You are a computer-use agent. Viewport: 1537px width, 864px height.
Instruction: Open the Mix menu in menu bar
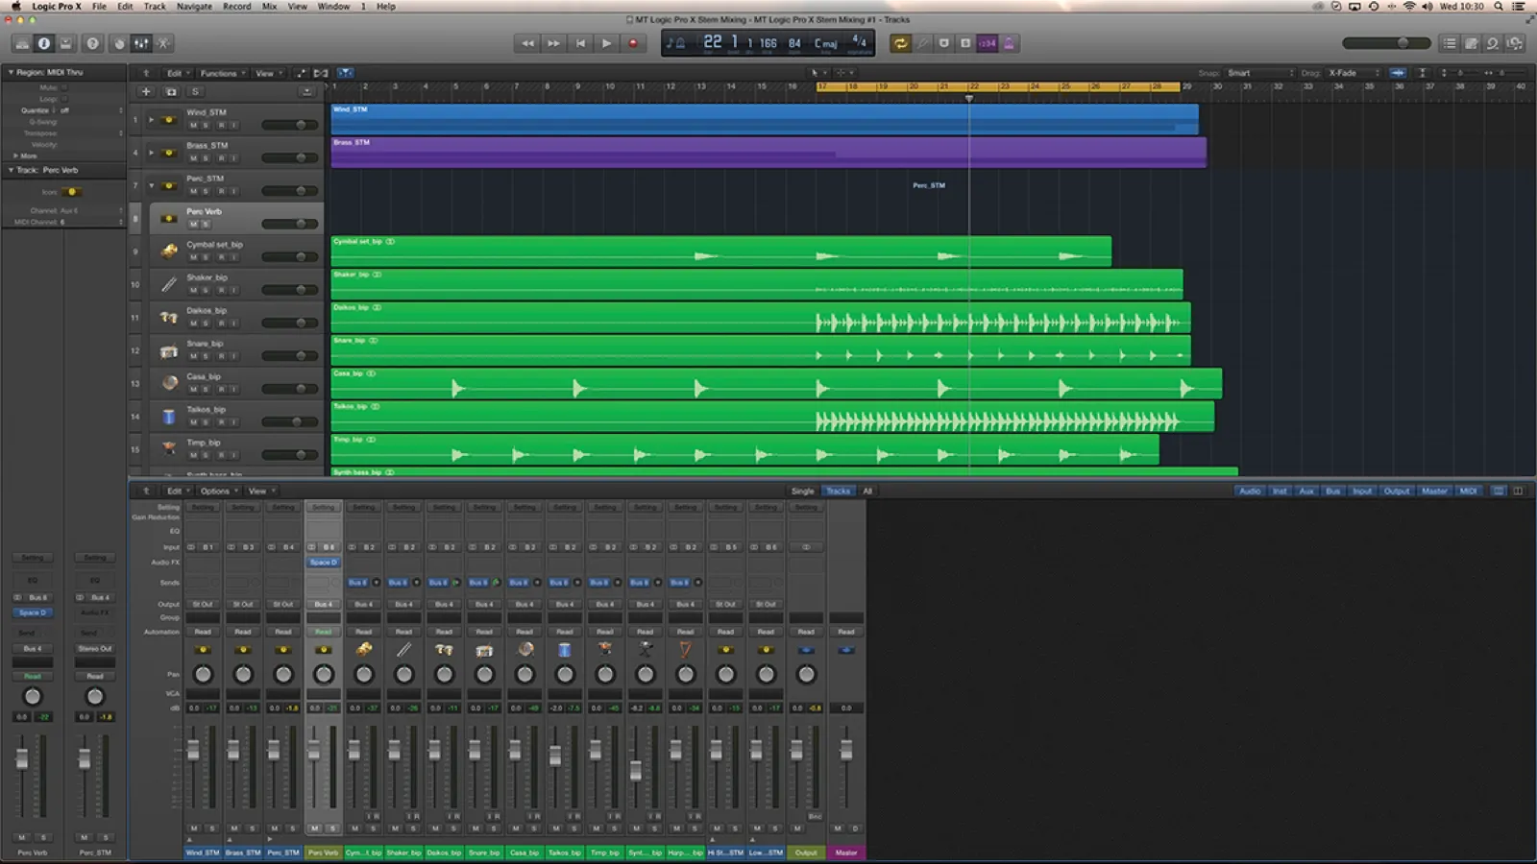pyautogui.click(x=269, y=6)
